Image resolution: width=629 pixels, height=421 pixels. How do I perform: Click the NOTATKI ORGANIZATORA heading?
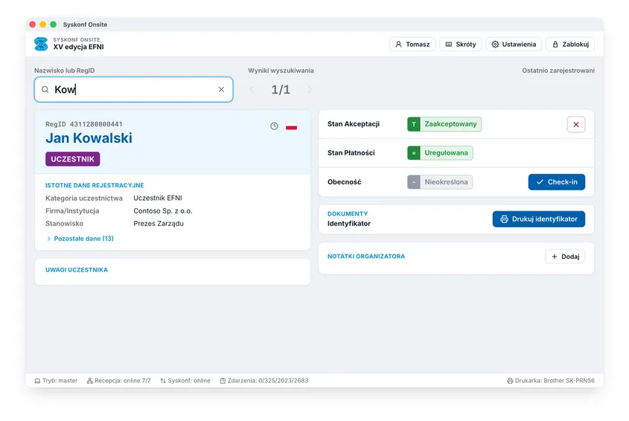(365, 256)
